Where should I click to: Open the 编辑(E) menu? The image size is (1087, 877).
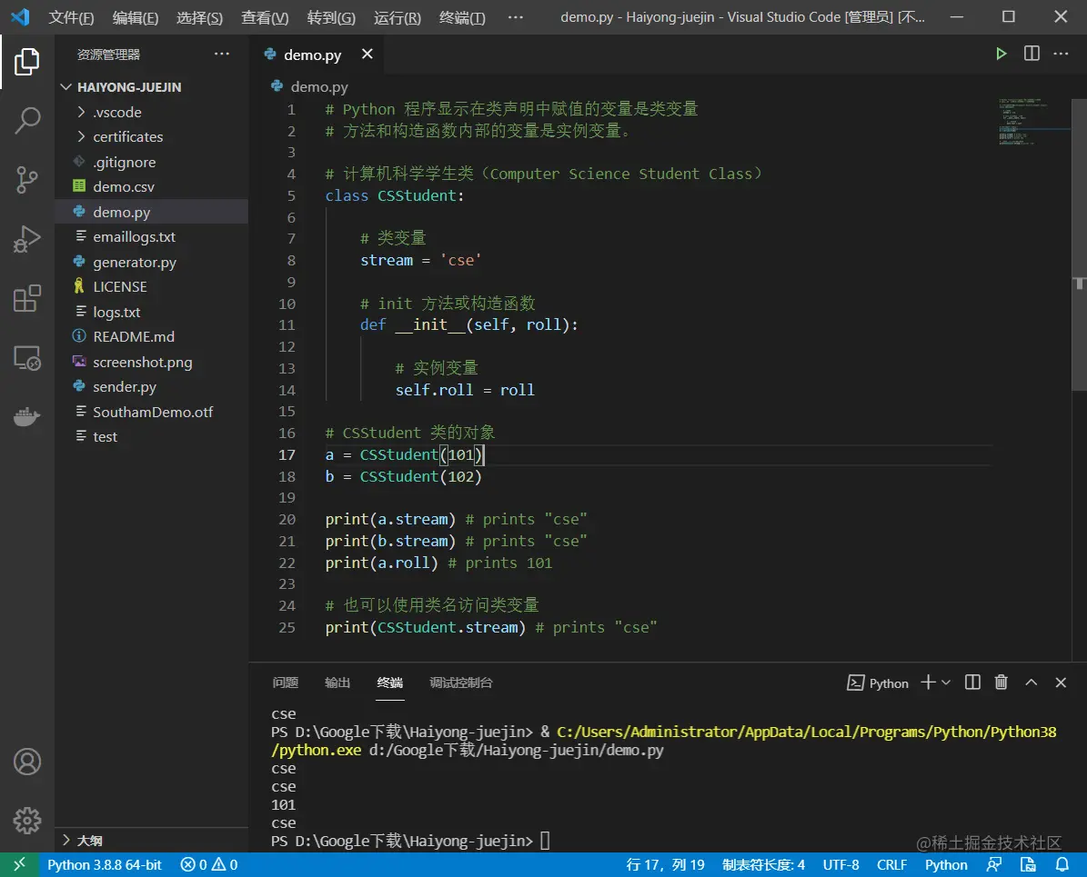click(x=136, y=17)
